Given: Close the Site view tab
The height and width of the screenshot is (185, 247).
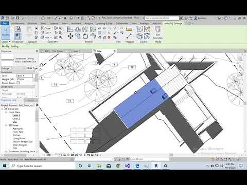Looking at the screenshot, I should (x=115, y=51).
